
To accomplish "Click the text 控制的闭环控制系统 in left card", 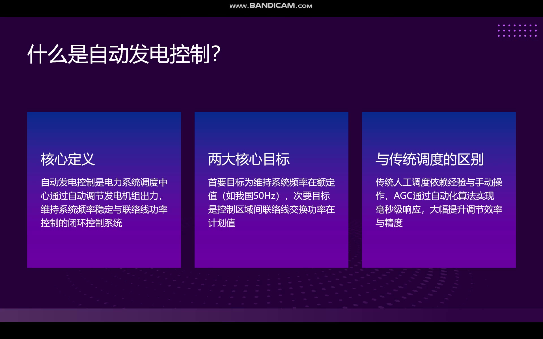I will (81, 223).
